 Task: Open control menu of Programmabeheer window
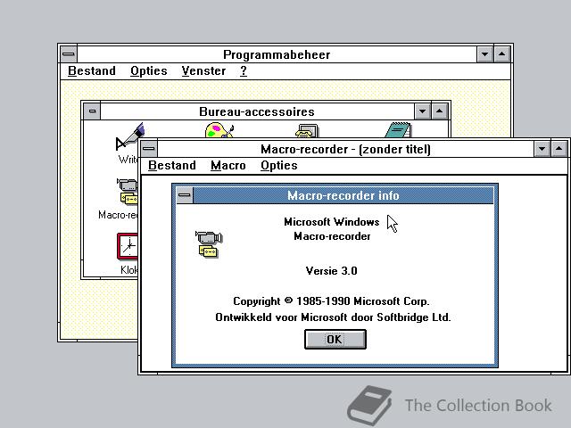(x=69, y=54)
